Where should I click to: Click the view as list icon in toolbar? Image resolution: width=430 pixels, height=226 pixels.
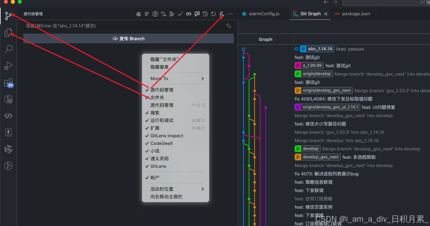click(x=147, y=14)
